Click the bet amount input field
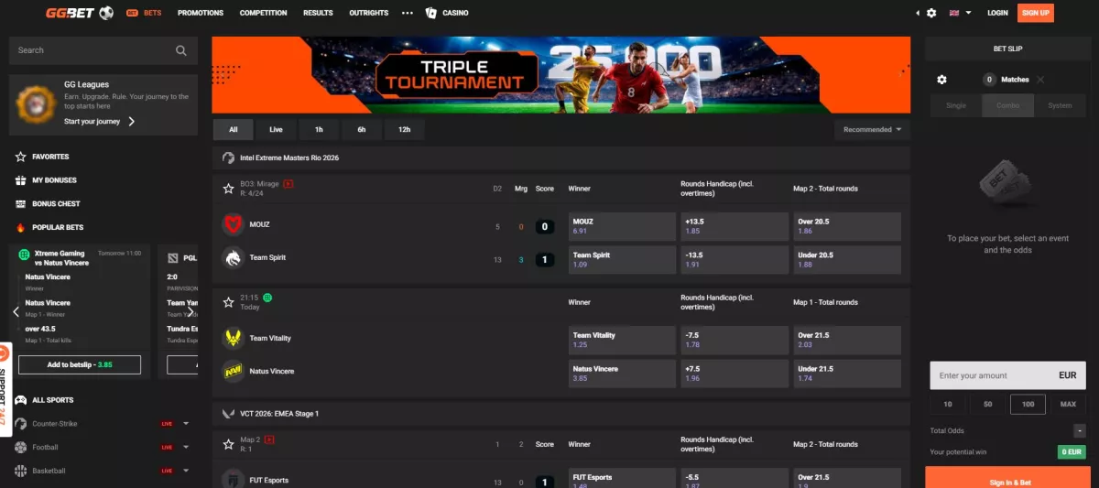Screen dimensions: 1099x488 tap(1007, 375)
